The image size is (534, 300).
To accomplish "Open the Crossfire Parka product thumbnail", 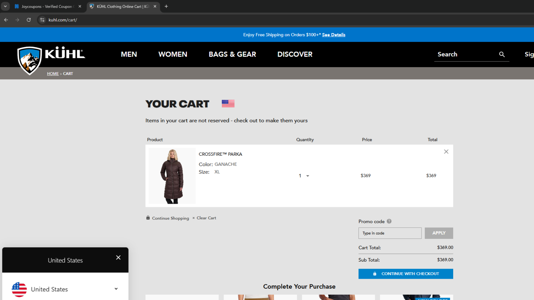I will point(172,176).
